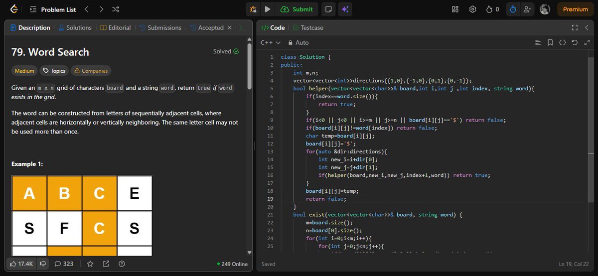Click the E cell in example grid
The image size is (598, 276).
tap(134, 193)
